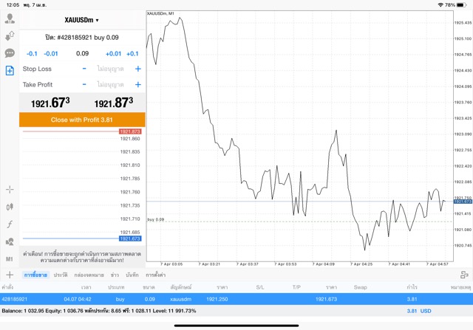Open the candlestick chart type icon
This screenshot has height=330, width=473.
pos(10,207)
